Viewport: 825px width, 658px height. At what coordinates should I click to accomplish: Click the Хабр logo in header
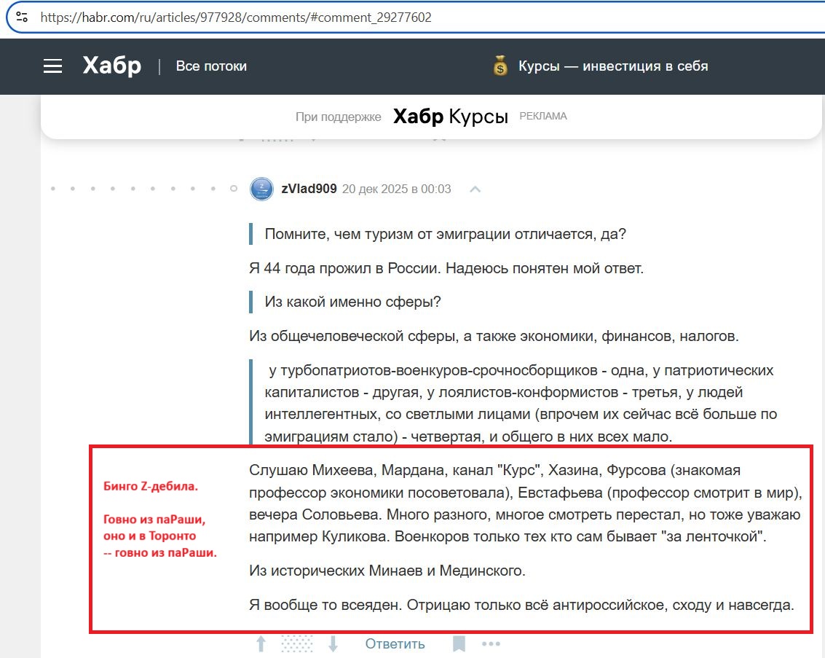tap(112, 66)
